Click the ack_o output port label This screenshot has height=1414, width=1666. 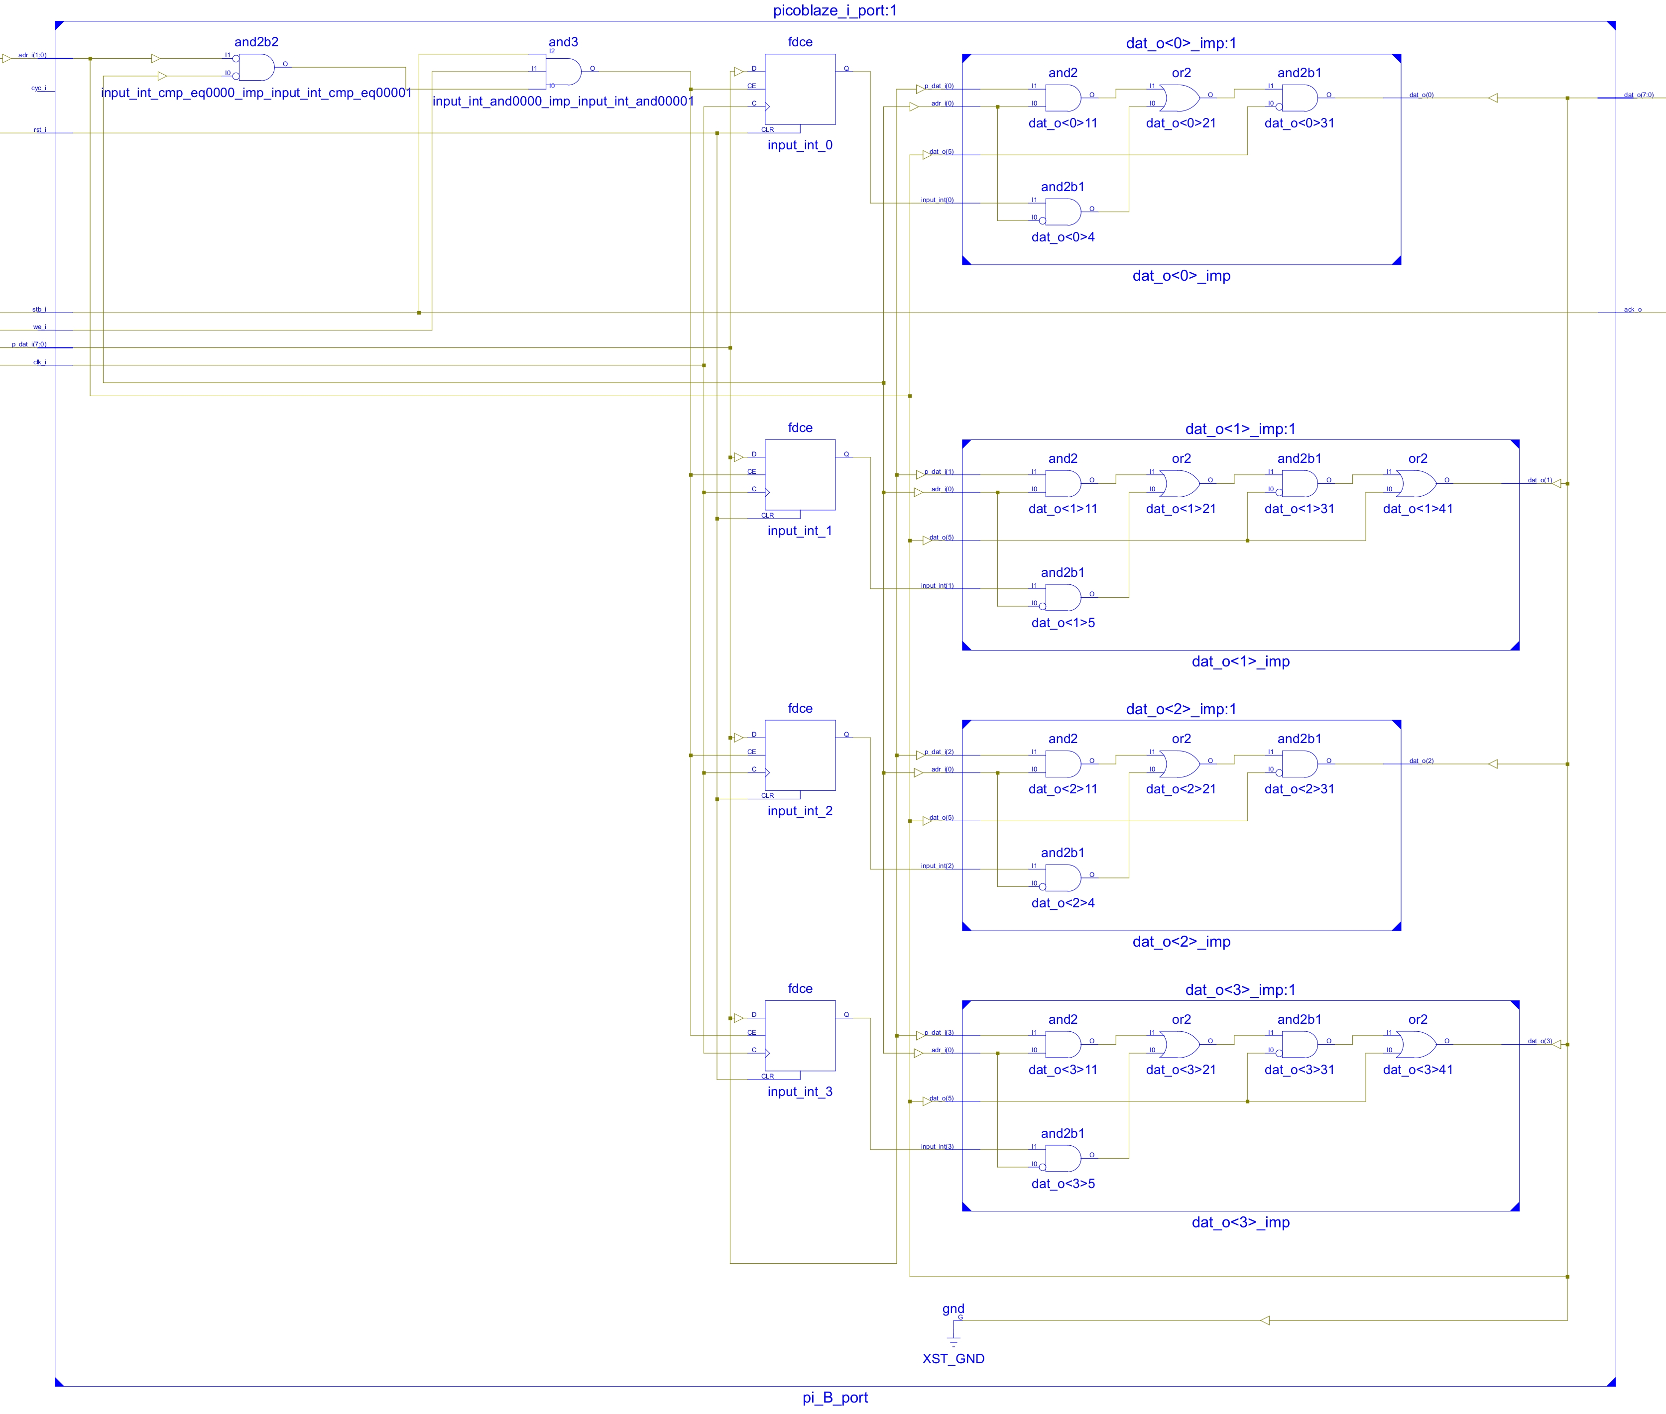[x=1632, y=310]
